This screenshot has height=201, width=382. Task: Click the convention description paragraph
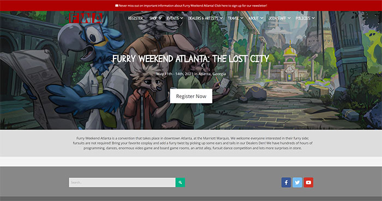click(x=193, y=143)
